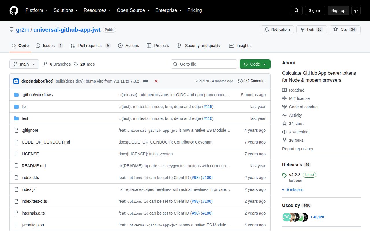Focus the Go to file search field

click(x=204, y=64)
